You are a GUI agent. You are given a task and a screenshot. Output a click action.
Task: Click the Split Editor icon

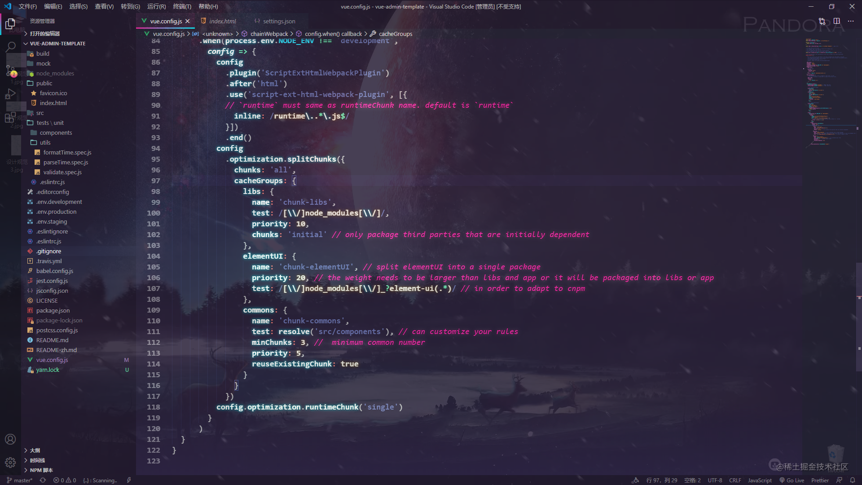836,21
